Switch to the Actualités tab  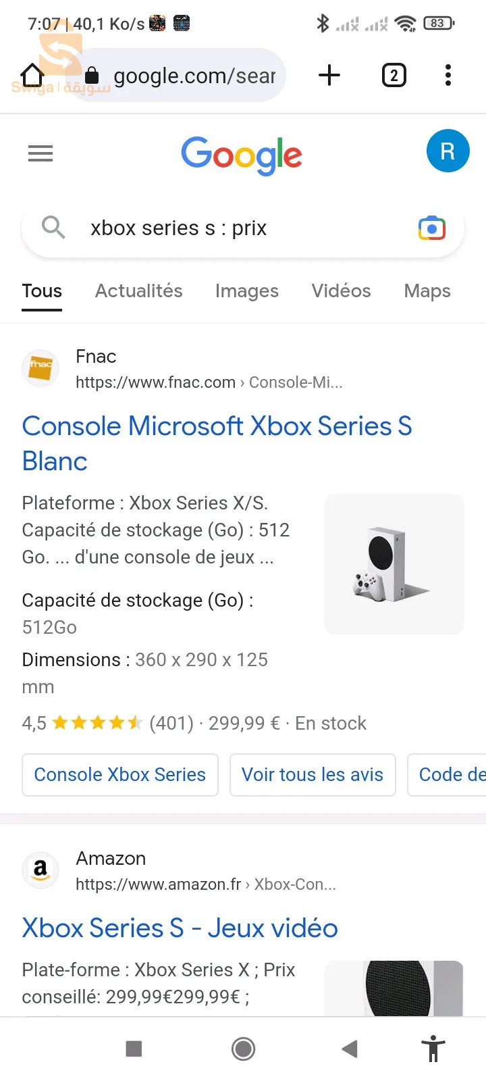click(139, 291)
